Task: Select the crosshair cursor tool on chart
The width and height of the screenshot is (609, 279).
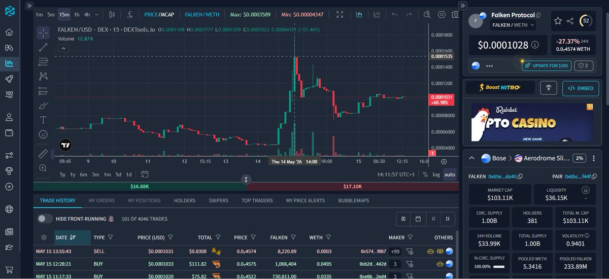Action: tap(43, 33)
